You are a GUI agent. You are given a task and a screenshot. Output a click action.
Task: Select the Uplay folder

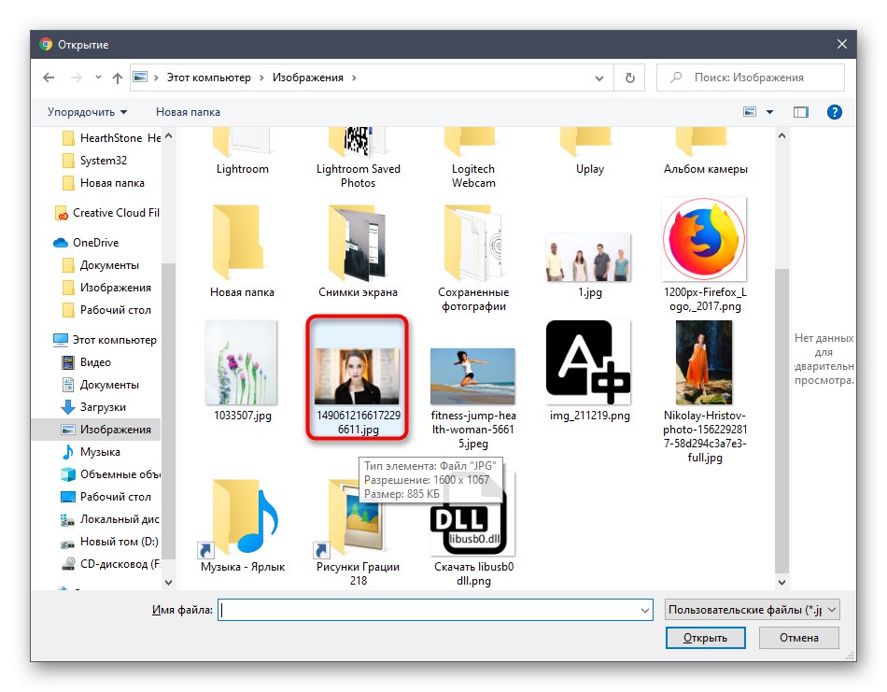pyautogui.click(x=589, y=151)
